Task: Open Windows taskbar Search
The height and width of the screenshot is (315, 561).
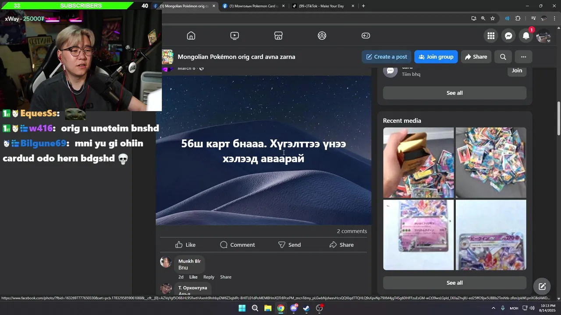Action: [x=255, y=308]
